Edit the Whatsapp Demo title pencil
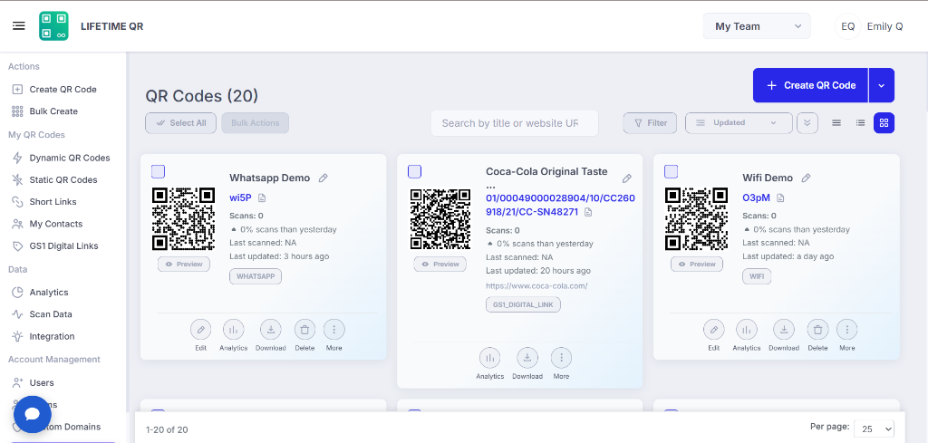The width and height of the screenshot is (928, 443). point(324,178)
